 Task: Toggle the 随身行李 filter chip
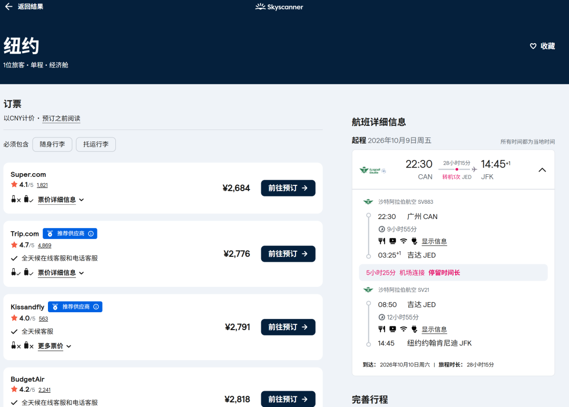52,144
